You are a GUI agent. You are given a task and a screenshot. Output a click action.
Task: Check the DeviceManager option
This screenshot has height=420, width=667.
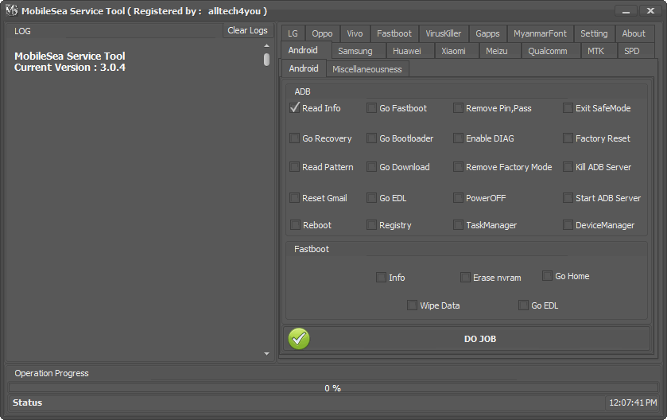tap(568, 224)
